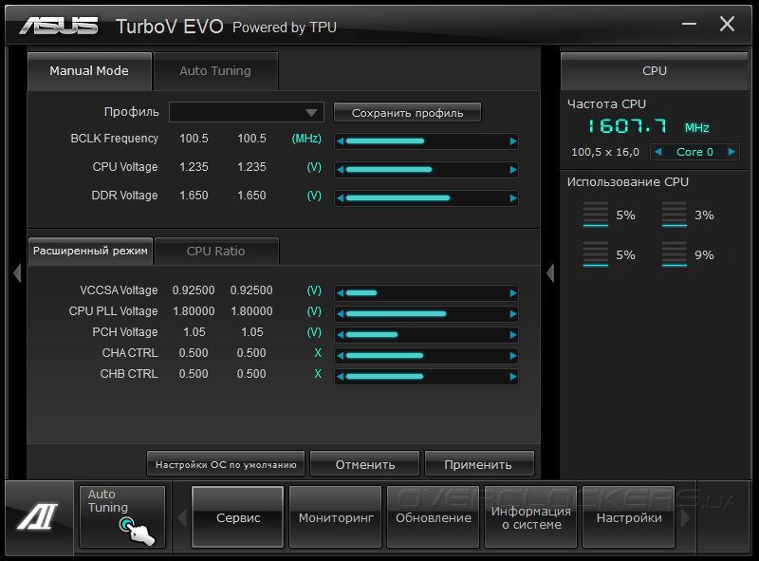Viewport: 759px width, 561px height.
Task: Close the TurboV EVO window
Action: click(727, 24)
